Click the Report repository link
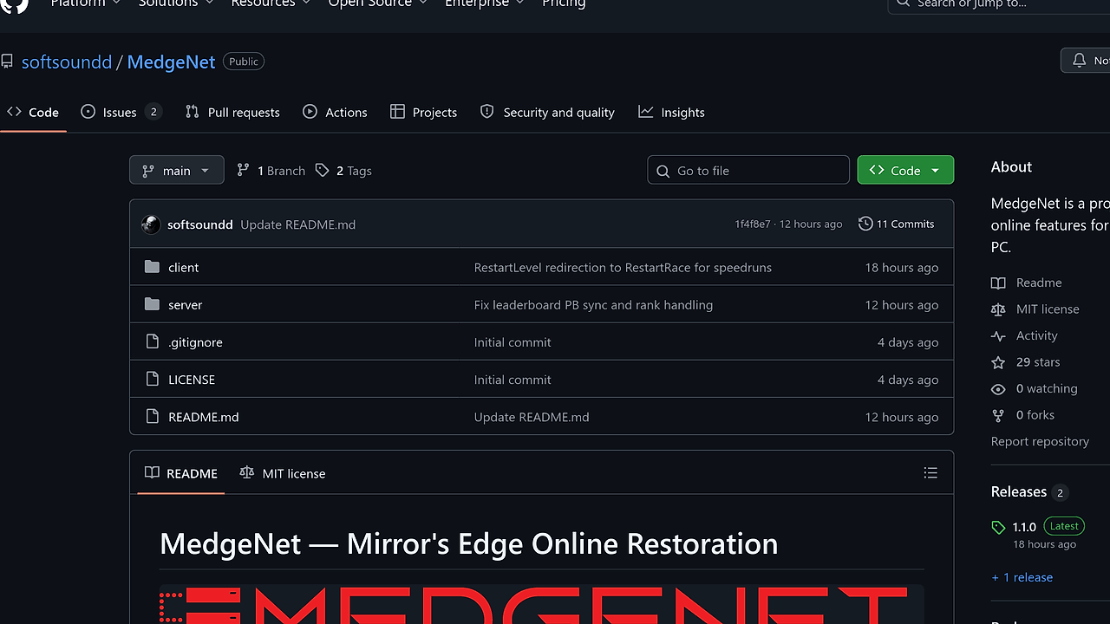The width and height of the screenshot is (1110, 624). pos(1040,441)
